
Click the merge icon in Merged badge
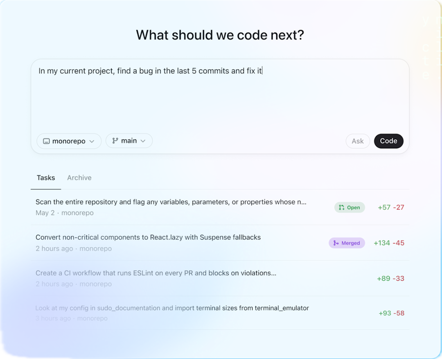pos(336,243)
